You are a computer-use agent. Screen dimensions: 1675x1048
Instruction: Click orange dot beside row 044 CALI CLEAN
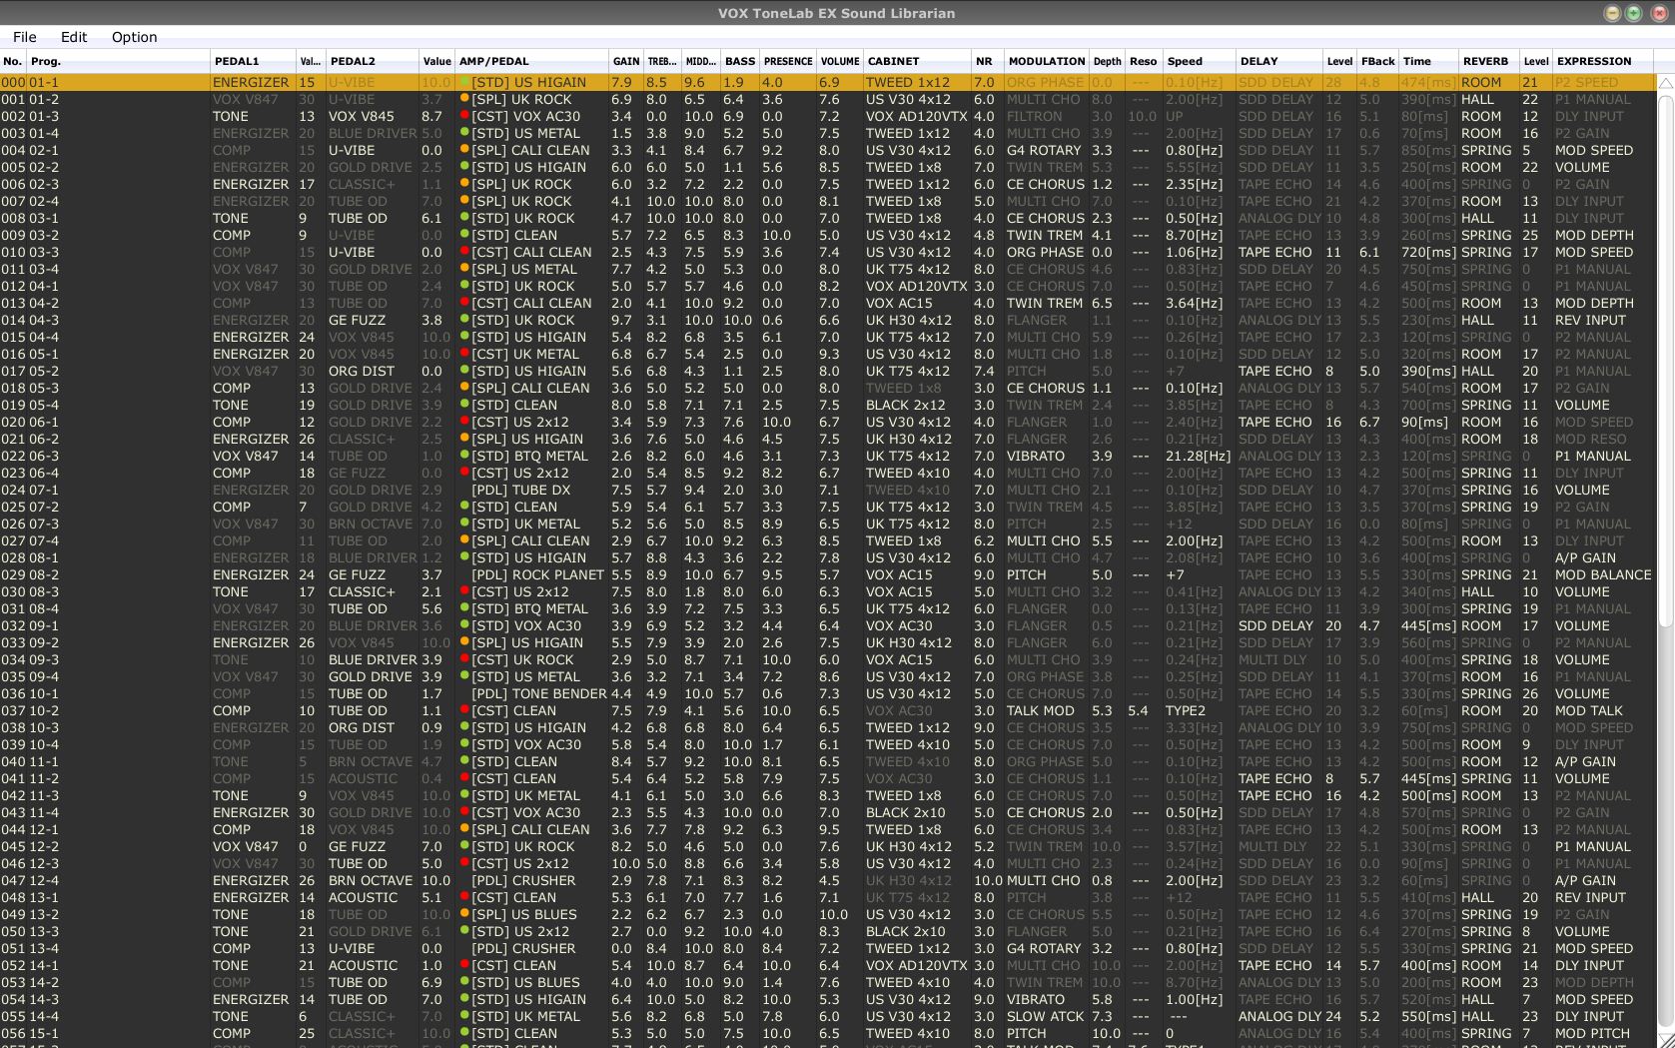[464, 829]
